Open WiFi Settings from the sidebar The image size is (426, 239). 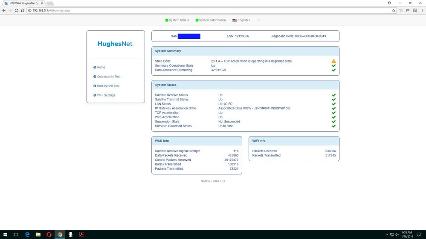106,95
